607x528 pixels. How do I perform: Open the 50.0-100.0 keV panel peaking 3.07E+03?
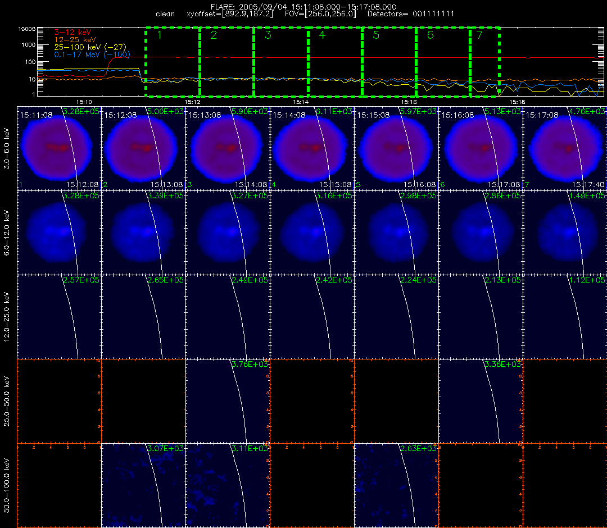[x=144, y=485]
